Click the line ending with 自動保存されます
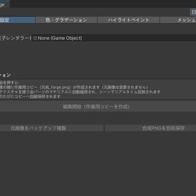 30,97
